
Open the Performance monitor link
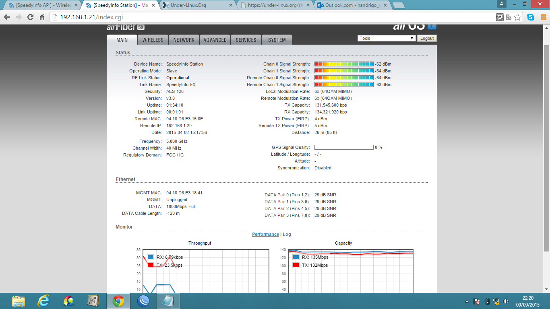pyautogui.click(x=265, y=234)
